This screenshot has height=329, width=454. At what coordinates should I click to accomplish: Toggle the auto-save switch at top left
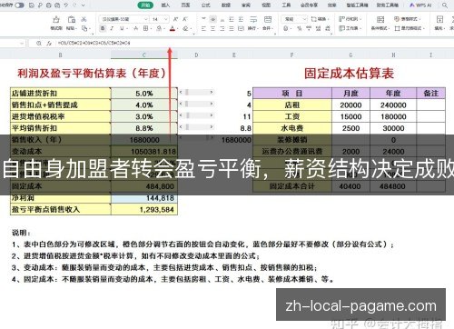click(19, 5)
